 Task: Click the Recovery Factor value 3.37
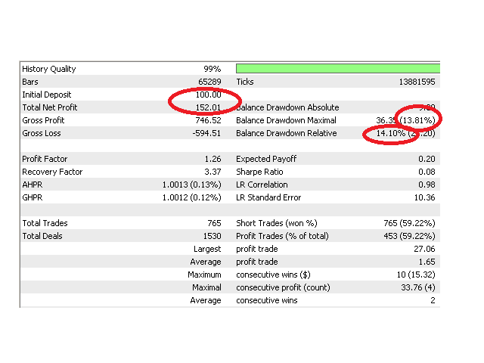[213, 172]
